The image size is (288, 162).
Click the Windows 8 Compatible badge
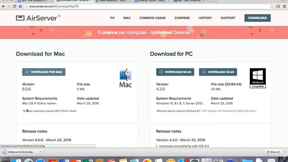(x=258, y=78)
